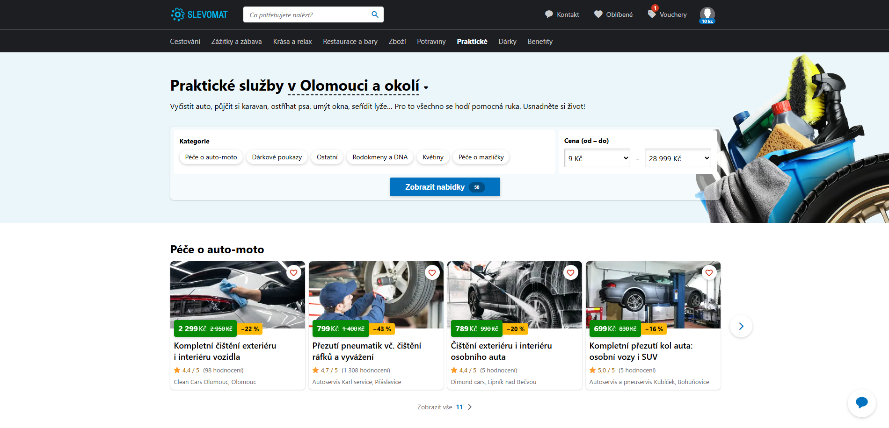Select Dárkové poukazy category chip

click(x=277, y=157)
